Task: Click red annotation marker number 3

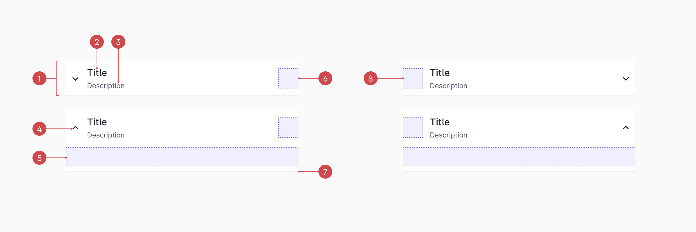Action: pos(118,42)
